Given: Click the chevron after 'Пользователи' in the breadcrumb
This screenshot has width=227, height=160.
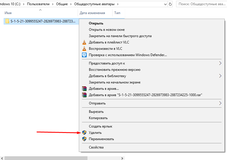Looking at the screenshot, I should pos(53,4).
